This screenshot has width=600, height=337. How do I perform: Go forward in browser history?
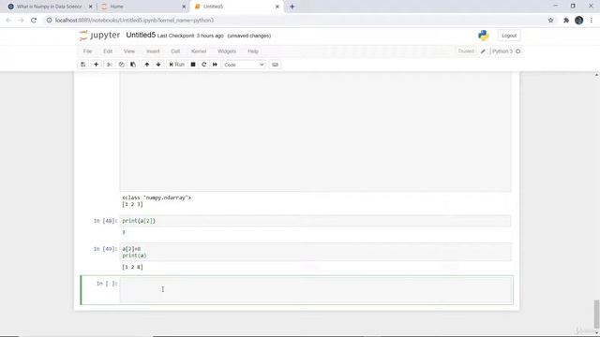pos(21,21)
